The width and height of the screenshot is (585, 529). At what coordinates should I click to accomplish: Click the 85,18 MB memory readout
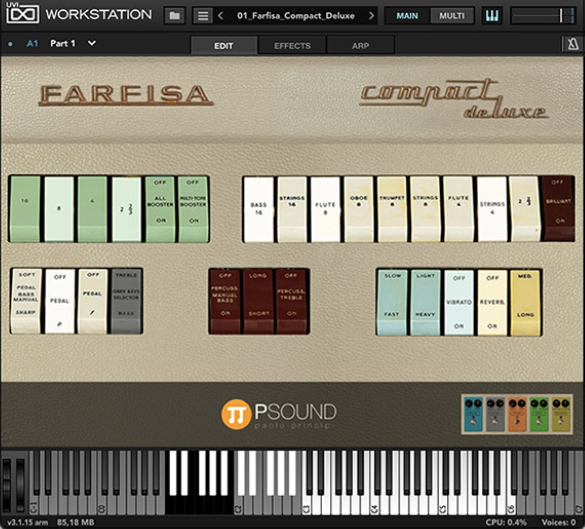(75, 522)
